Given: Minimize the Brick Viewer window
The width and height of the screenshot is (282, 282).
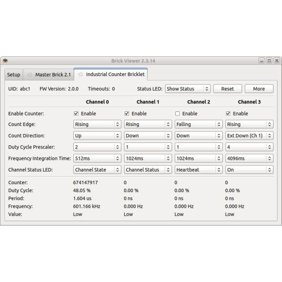Looking at the screenshot, I should click(x=261, y=61).
